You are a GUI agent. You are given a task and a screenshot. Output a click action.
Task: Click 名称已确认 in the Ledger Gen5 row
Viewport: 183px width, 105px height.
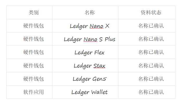coord(151,79)
